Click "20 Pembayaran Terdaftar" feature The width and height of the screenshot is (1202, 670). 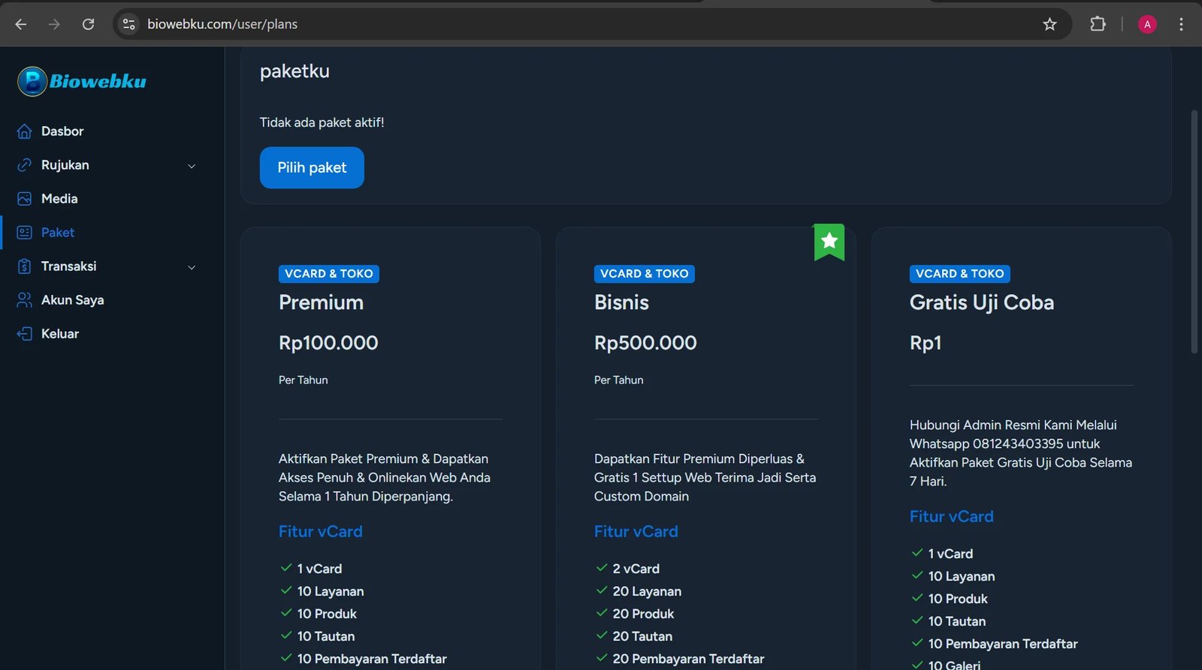688,659
